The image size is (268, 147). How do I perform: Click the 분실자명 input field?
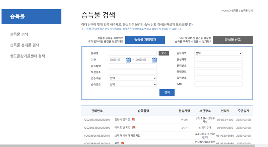(218, 59)
